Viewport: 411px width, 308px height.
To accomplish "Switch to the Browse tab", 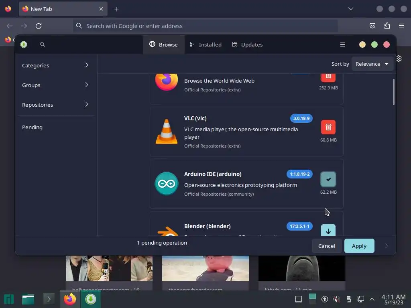I will point(164,45).
